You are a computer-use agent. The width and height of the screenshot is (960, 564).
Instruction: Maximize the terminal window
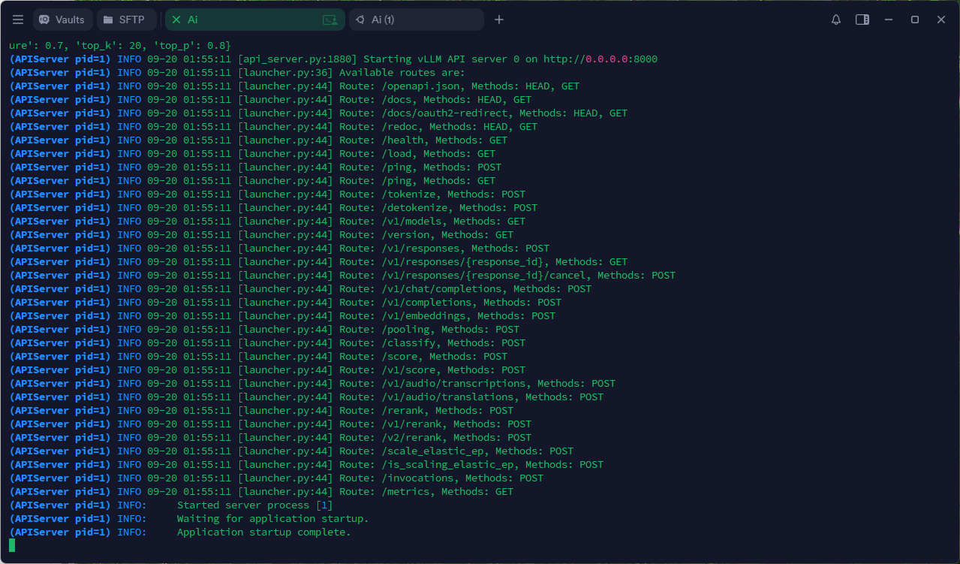click(x=915, y=20)
